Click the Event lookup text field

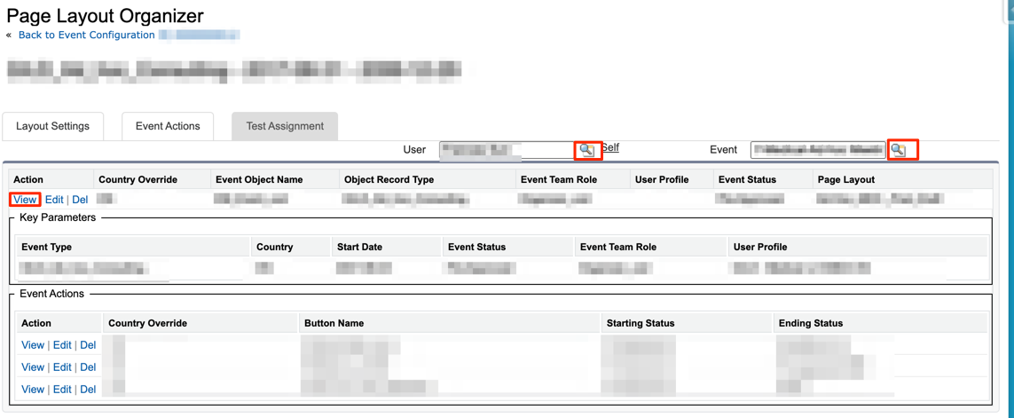817,150
